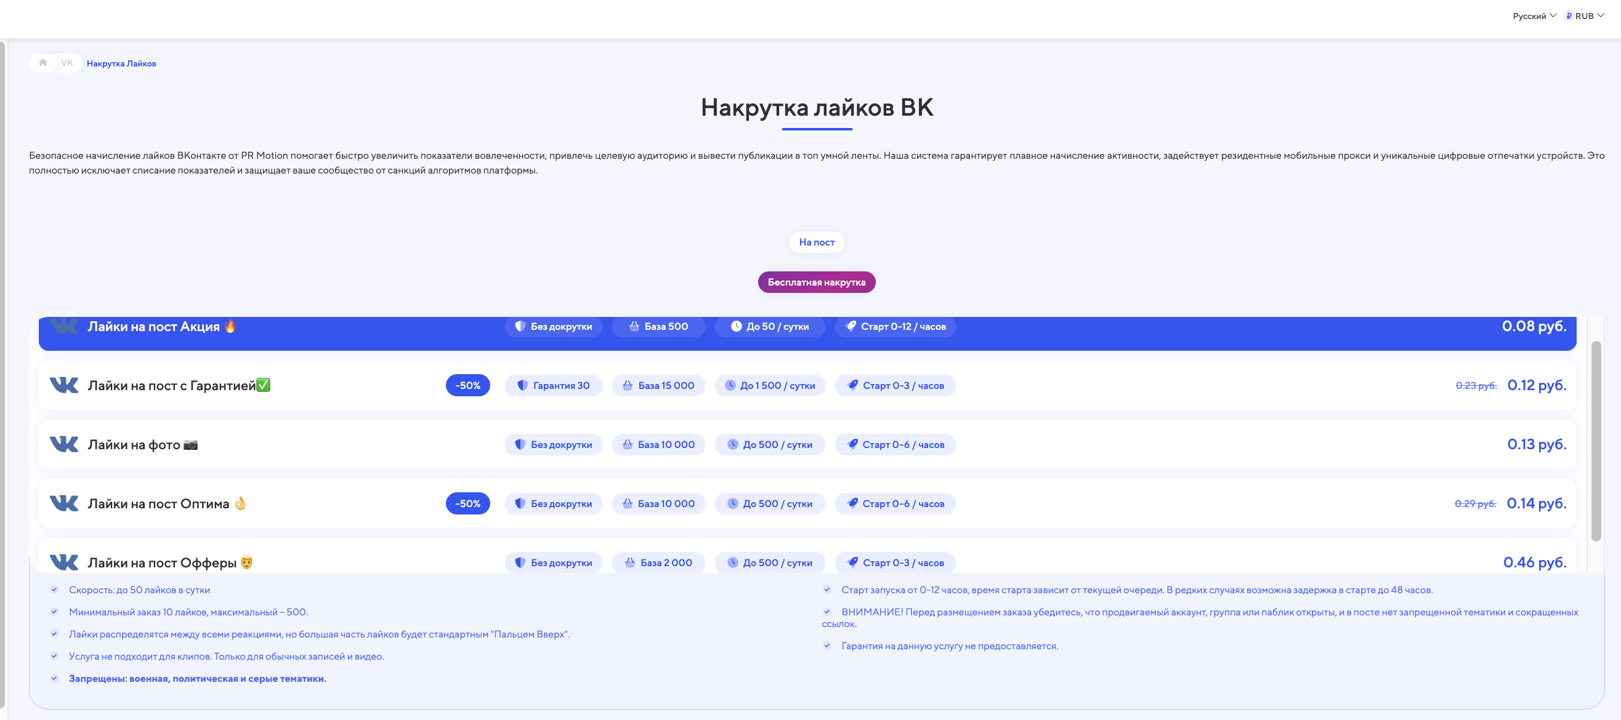The image size is (1621, 720).
Task: Click the rocket icon in Офферы row
Action: (852, 562)
